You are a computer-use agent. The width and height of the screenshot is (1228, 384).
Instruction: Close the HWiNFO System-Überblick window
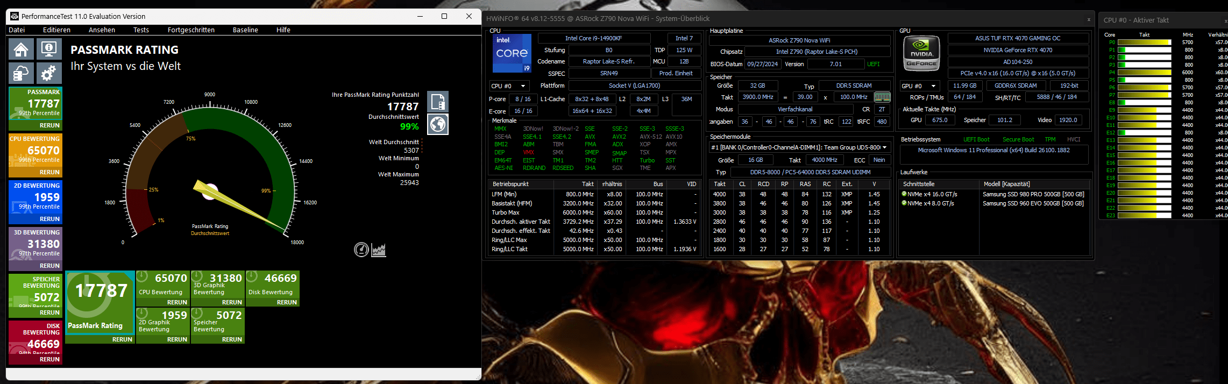point(1089,19)
